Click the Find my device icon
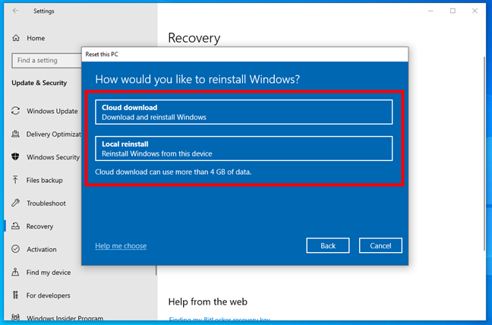This screenshot has width=492, height=325. [x=15, y=272]
